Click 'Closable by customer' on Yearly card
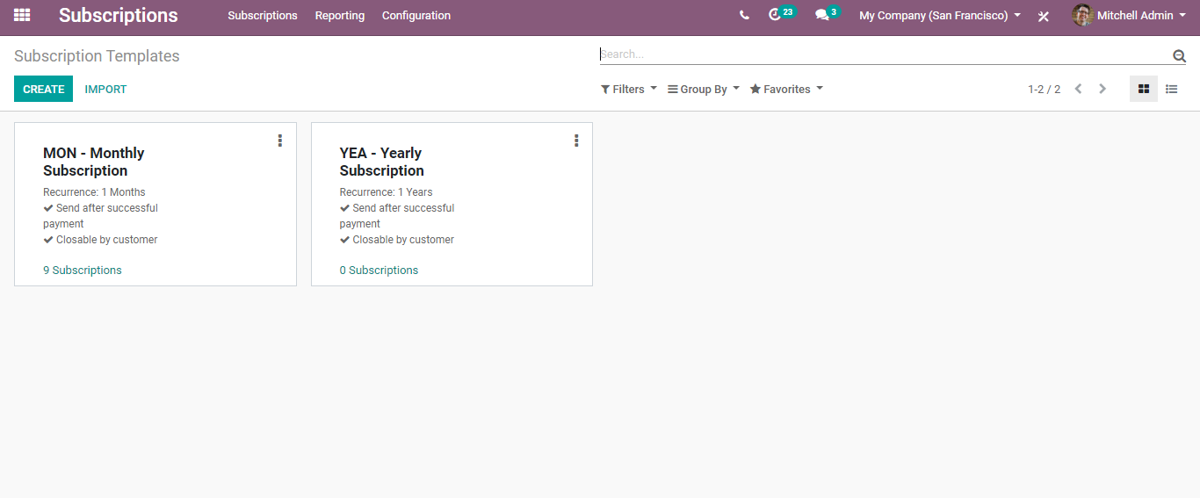The height and width of the screenshot is (498, 1200). point(397,240)
